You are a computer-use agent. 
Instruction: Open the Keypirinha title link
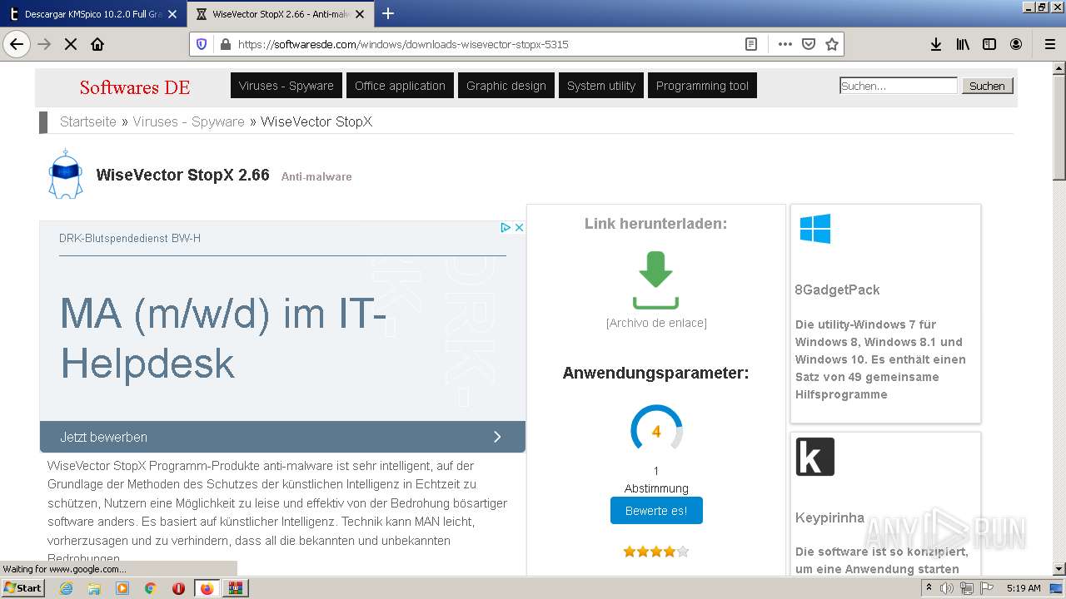(x=829, y=517)
